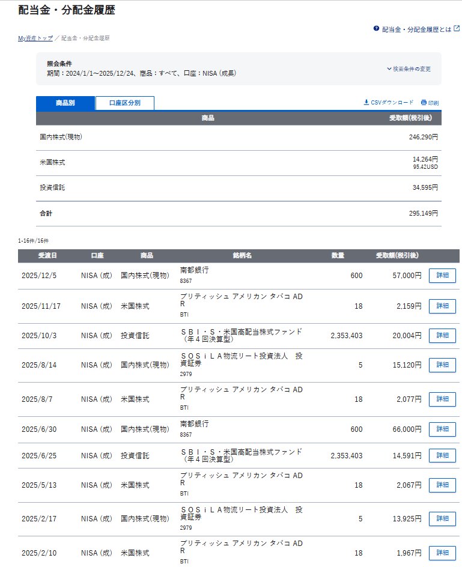Click the amount 246,290円
The height and width of the screenshot is (567, 462).
point(424,137)
